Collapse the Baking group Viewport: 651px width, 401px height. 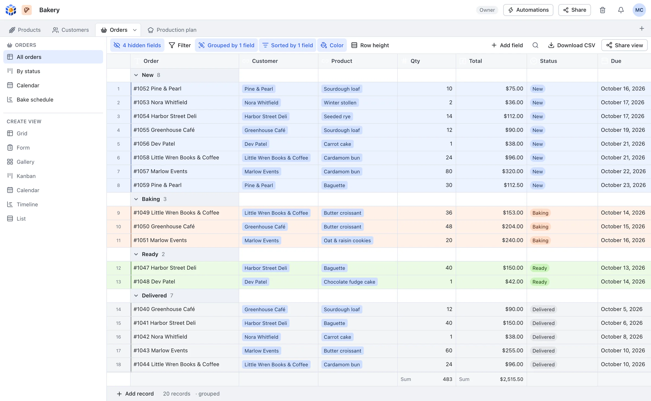point(136,199)
